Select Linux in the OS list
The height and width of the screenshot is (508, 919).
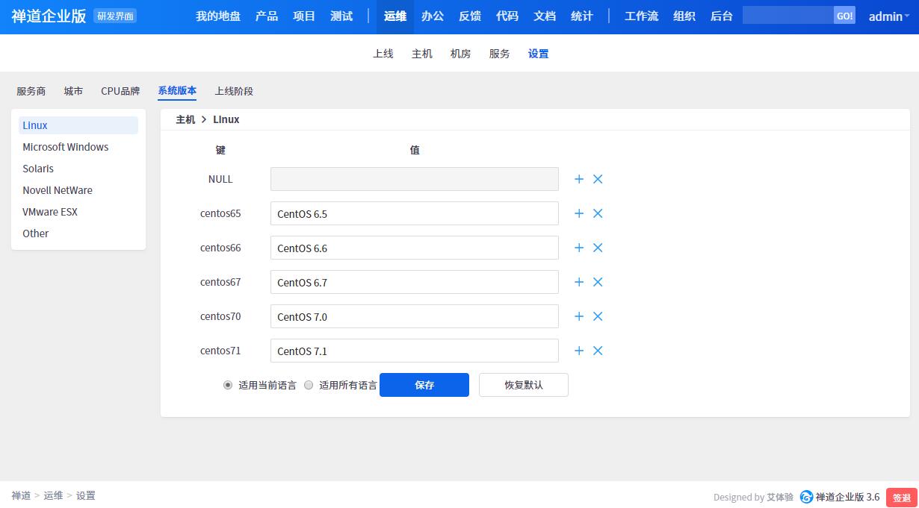click(x=78, y=125)
